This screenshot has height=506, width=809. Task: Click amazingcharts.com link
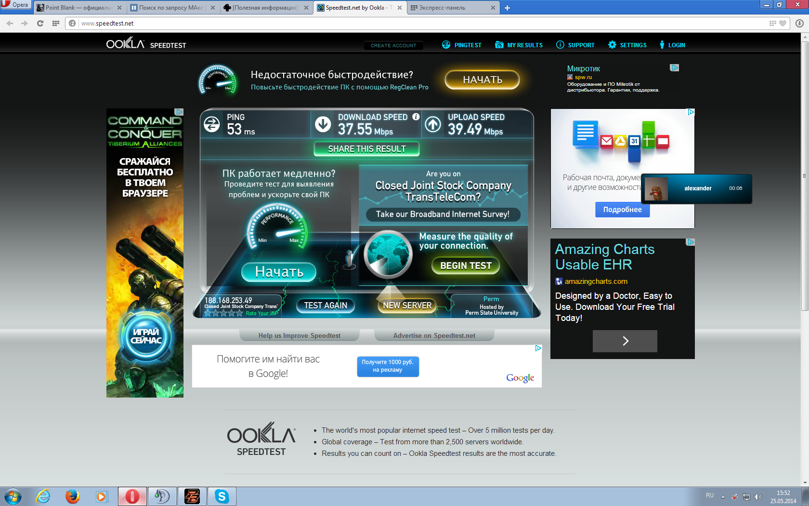coord(596,281)
